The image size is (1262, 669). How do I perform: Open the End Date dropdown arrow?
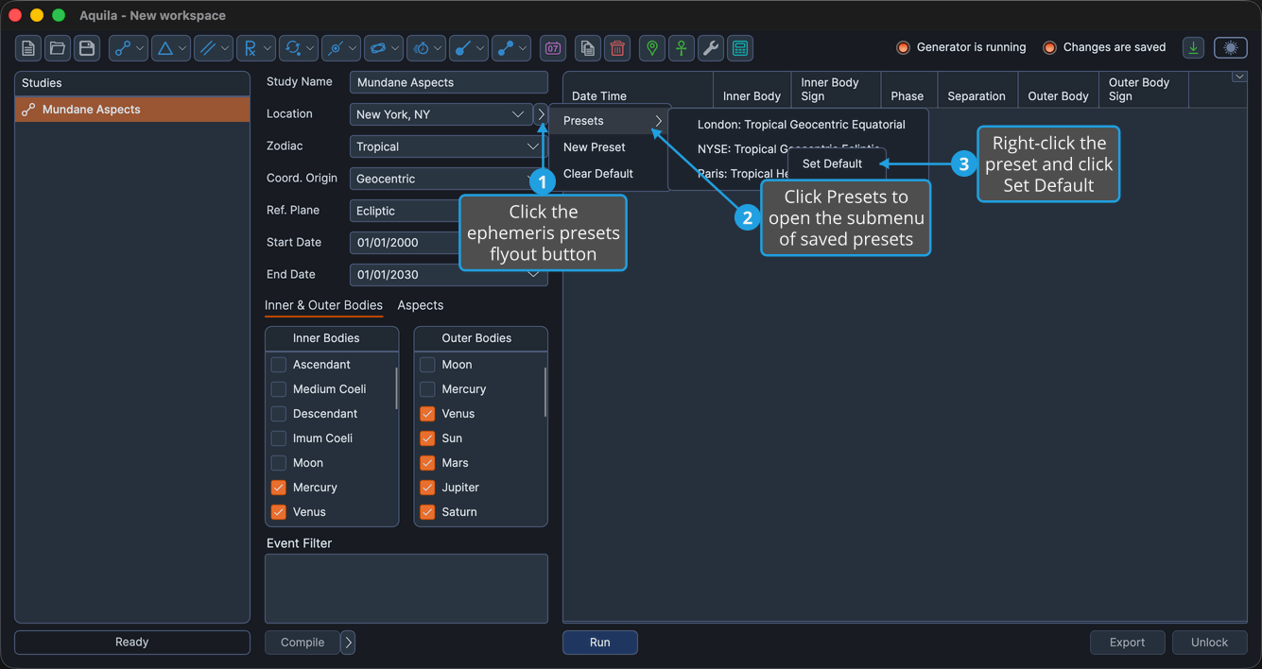pyautogui.click(x=533, y=275)
